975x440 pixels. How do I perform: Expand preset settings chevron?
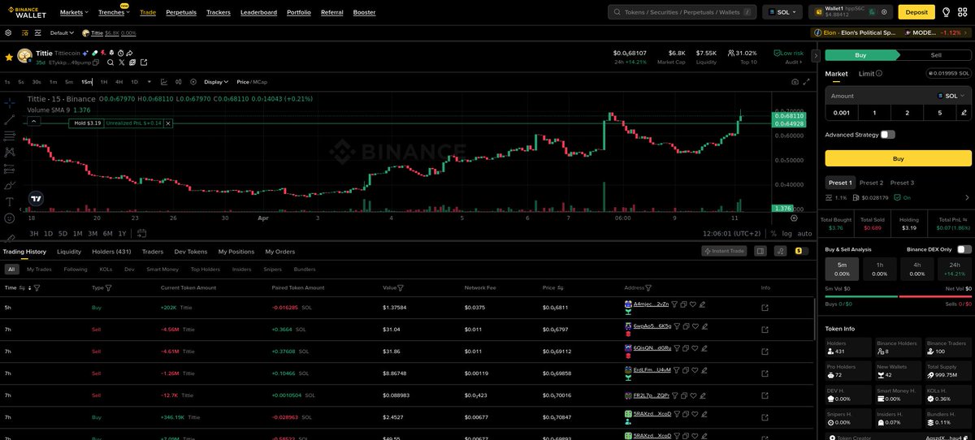[x=967, y=197]
